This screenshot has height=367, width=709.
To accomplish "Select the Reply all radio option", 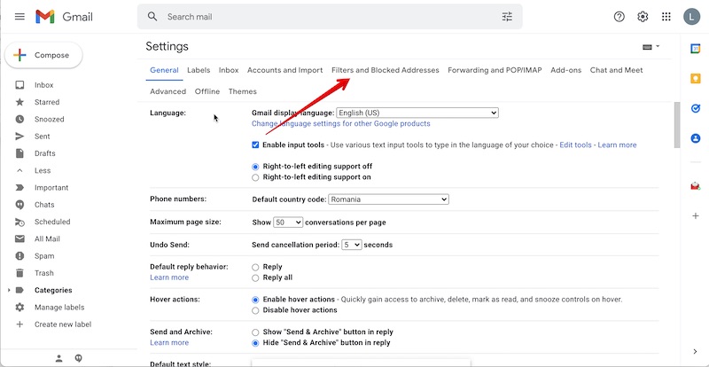I will pos(256,277).
